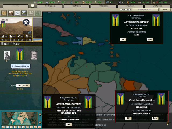The width and height of the screenshot is (172, 129).
Task: Switch to political map mode flag icon
Action: click(7, 127)
